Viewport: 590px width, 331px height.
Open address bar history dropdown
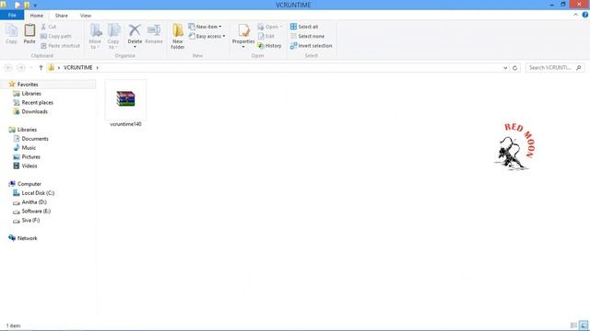click(x=505, y=67)
